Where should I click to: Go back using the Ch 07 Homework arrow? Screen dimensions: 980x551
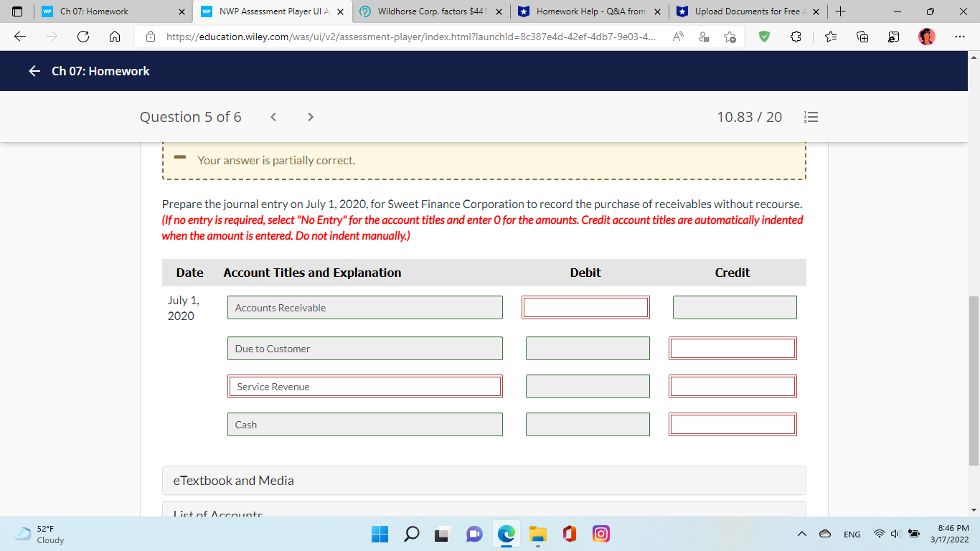[x=34, y=71]
